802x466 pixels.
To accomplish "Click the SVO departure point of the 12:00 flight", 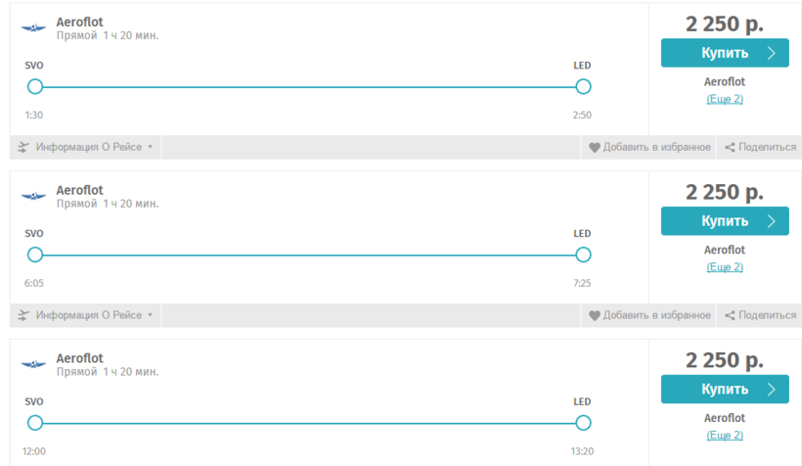I will pyautogui.click(x=35, y=423).
